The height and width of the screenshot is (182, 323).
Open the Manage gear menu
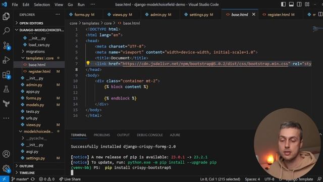point(6,168)
